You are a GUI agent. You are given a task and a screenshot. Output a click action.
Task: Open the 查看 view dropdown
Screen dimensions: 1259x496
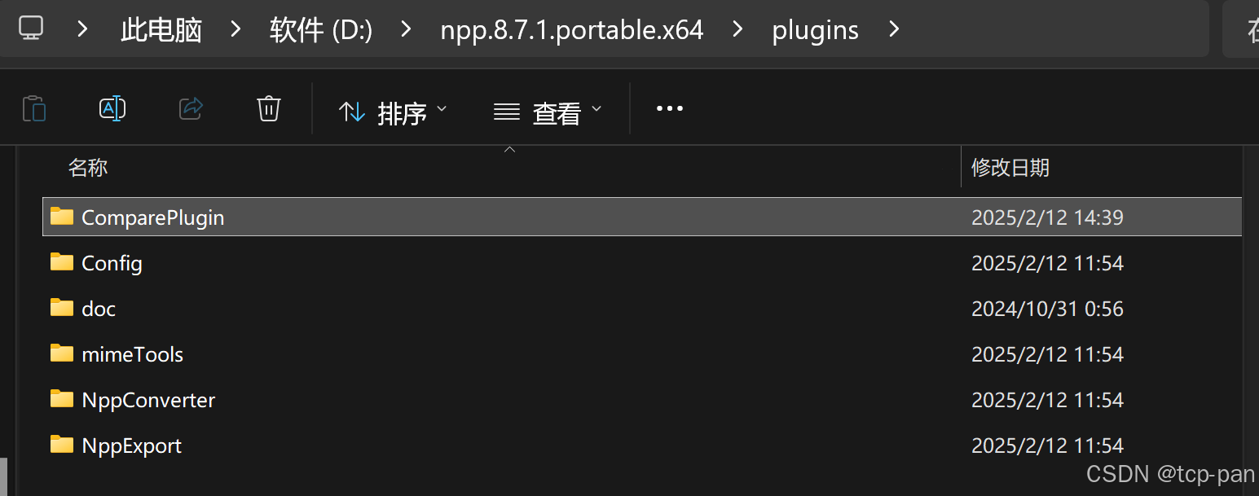click(x=548, y=112)
